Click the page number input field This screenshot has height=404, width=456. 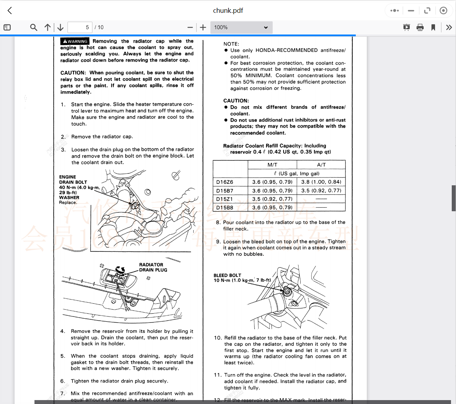tap(80, 27)
